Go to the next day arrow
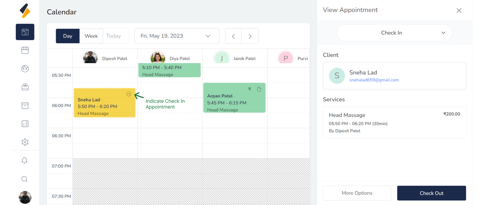483x205 pixels. pyautogui.click(x=250, y=36)
